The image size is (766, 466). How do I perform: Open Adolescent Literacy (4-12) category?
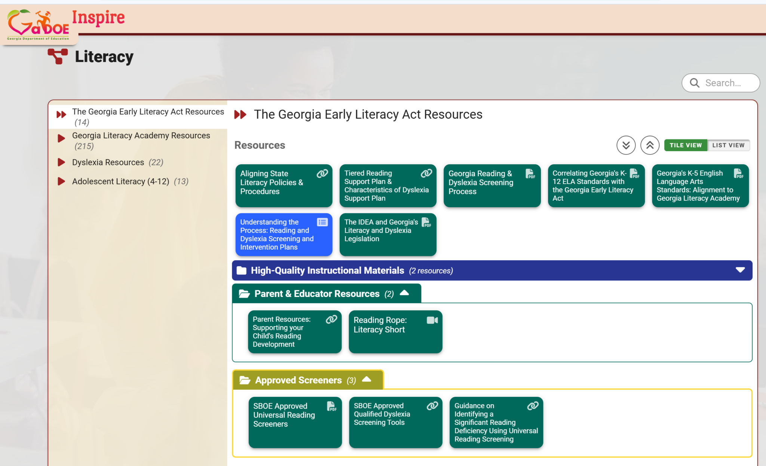point(120,181)
